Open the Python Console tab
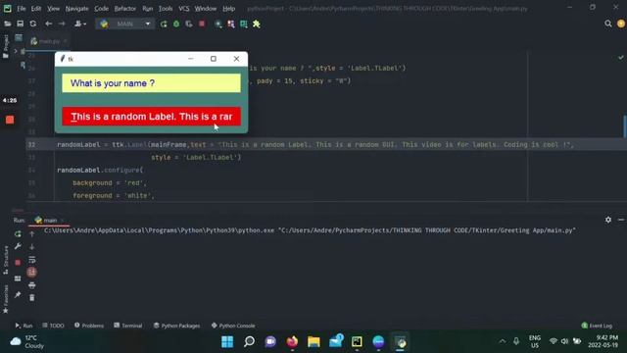This screenshot has width=627, height=353. 233,326
